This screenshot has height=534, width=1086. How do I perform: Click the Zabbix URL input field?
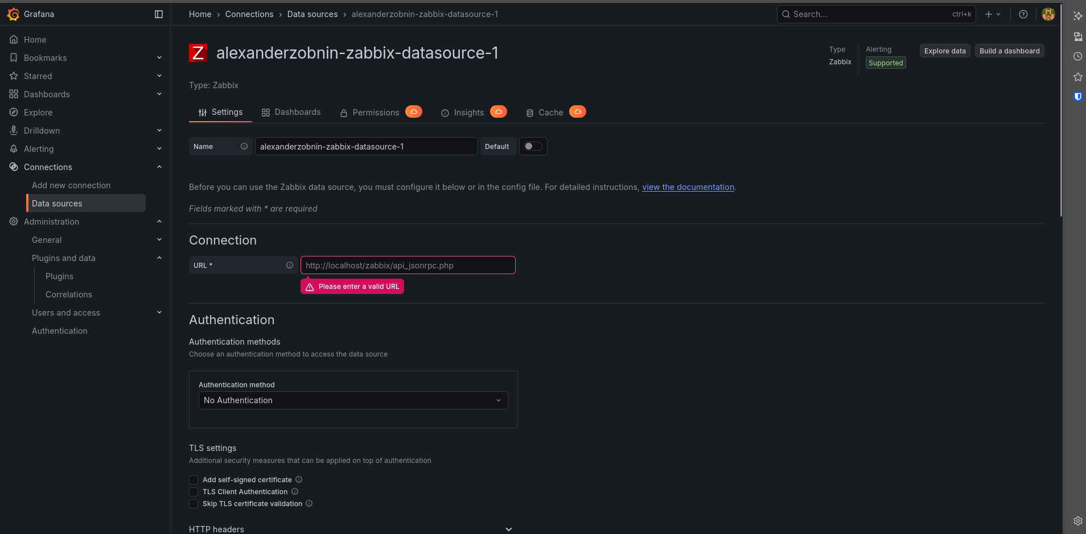click(408, 265)
